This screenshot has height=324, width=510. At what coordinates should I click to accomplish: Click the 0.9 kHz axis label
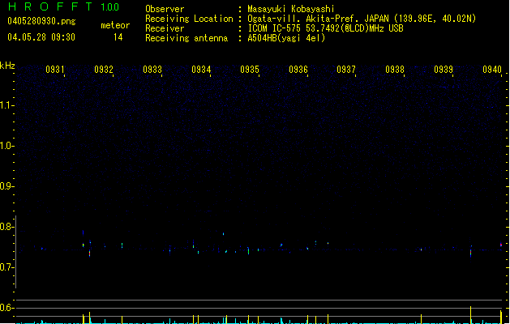pyautogui.click(x=6, y=186)
